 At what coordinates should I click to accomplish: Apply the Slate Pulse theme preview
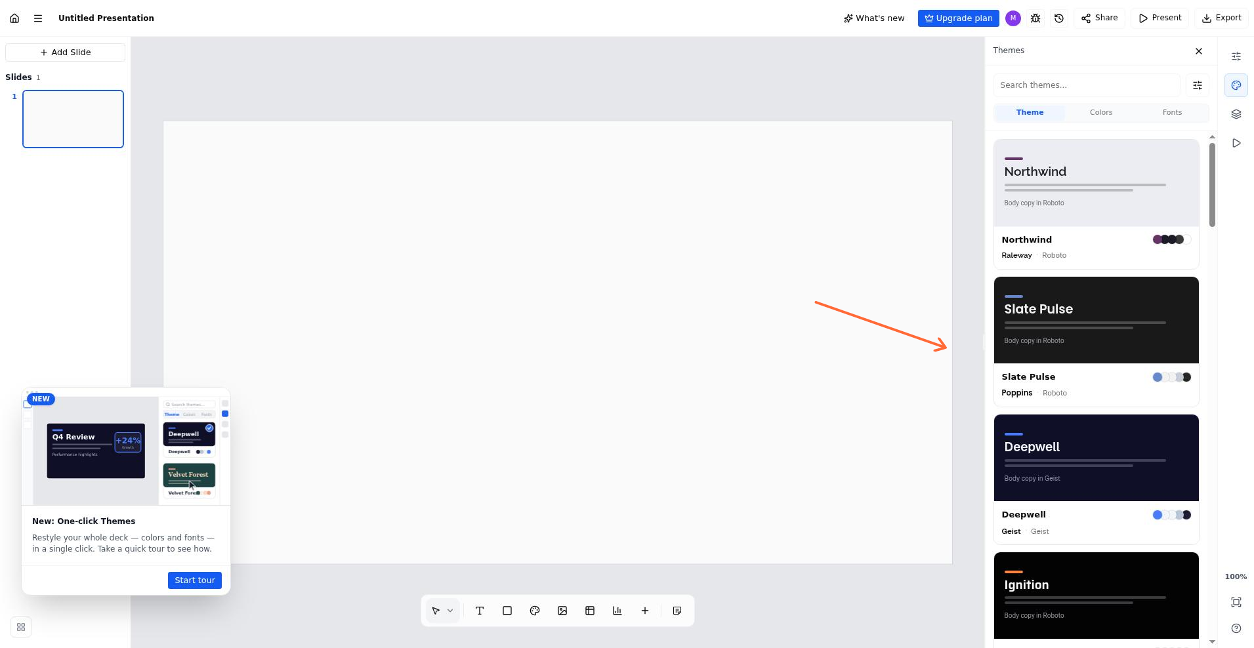tap(1097, 320)
